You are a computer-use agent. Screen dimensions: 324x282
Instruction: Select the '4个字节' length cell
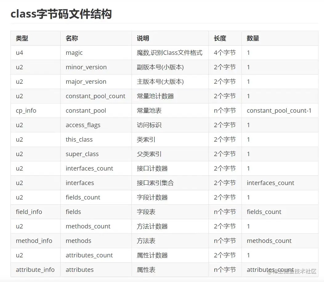[x=225, y=53]
